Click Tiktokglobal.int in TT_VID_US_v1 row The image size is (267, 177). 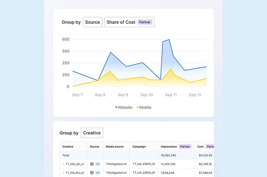(x=116, y=164)
